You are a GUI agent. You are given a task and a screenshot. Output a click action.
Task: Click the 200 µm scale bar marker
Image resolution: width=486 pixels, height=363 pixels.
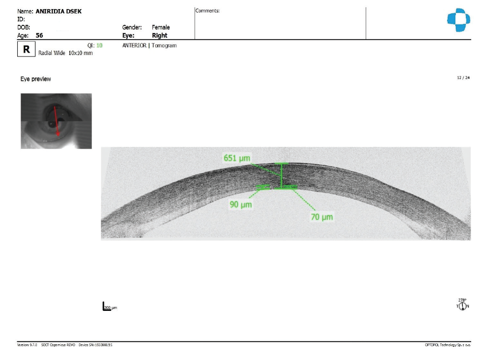(x=110, y=307)
